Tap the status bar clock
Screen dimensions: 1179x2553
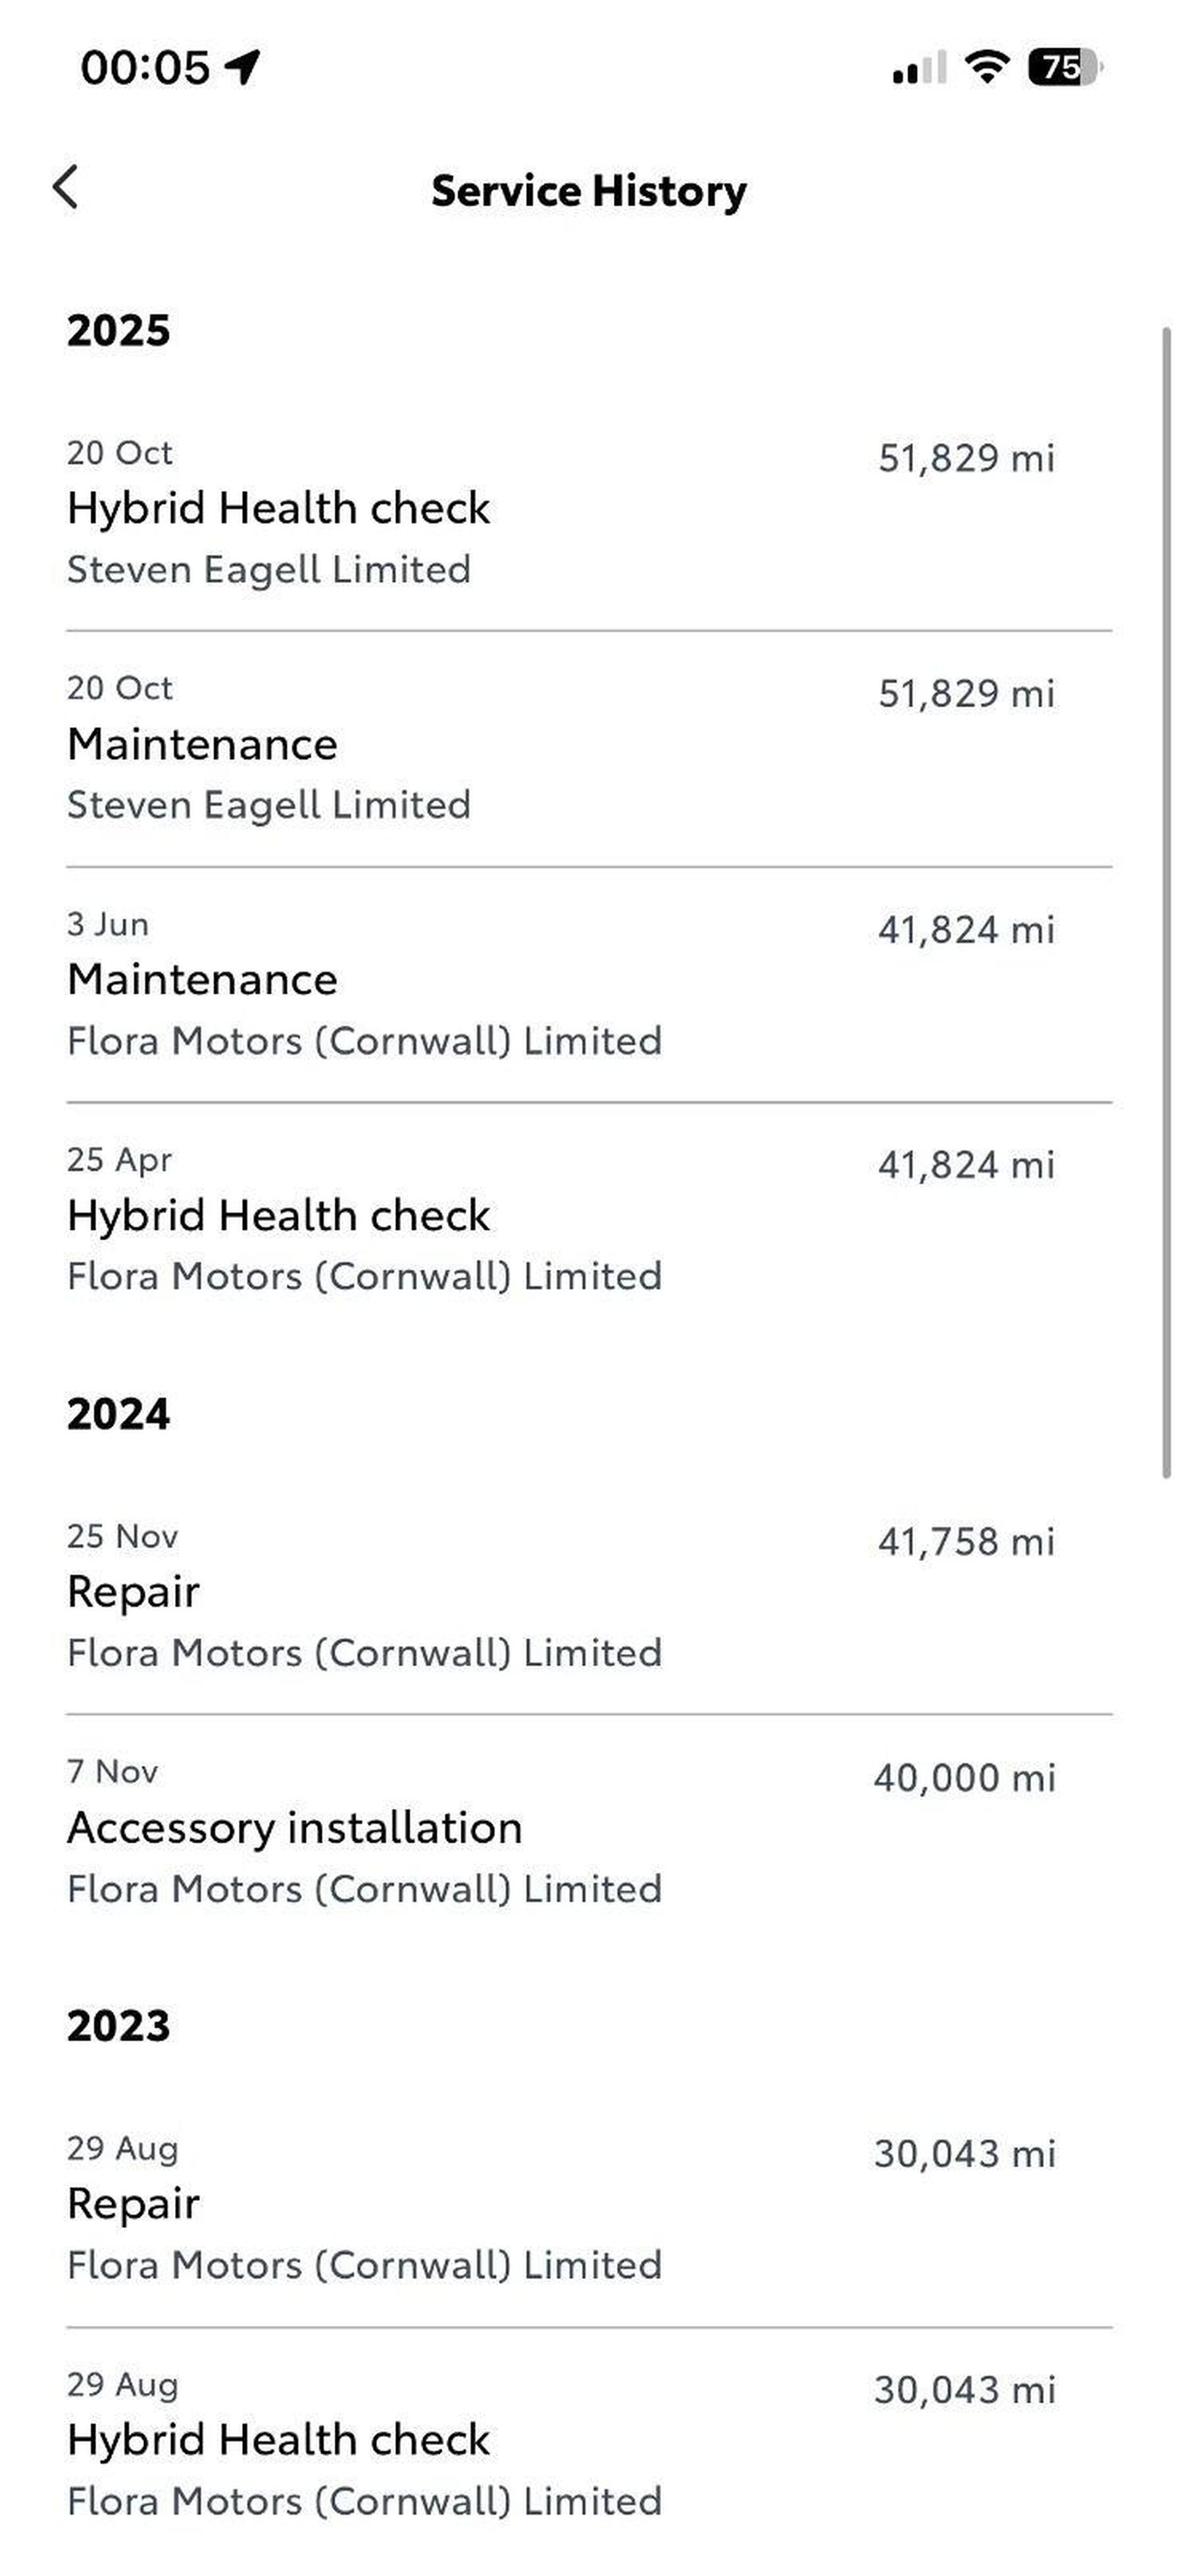tap(145, 66)
